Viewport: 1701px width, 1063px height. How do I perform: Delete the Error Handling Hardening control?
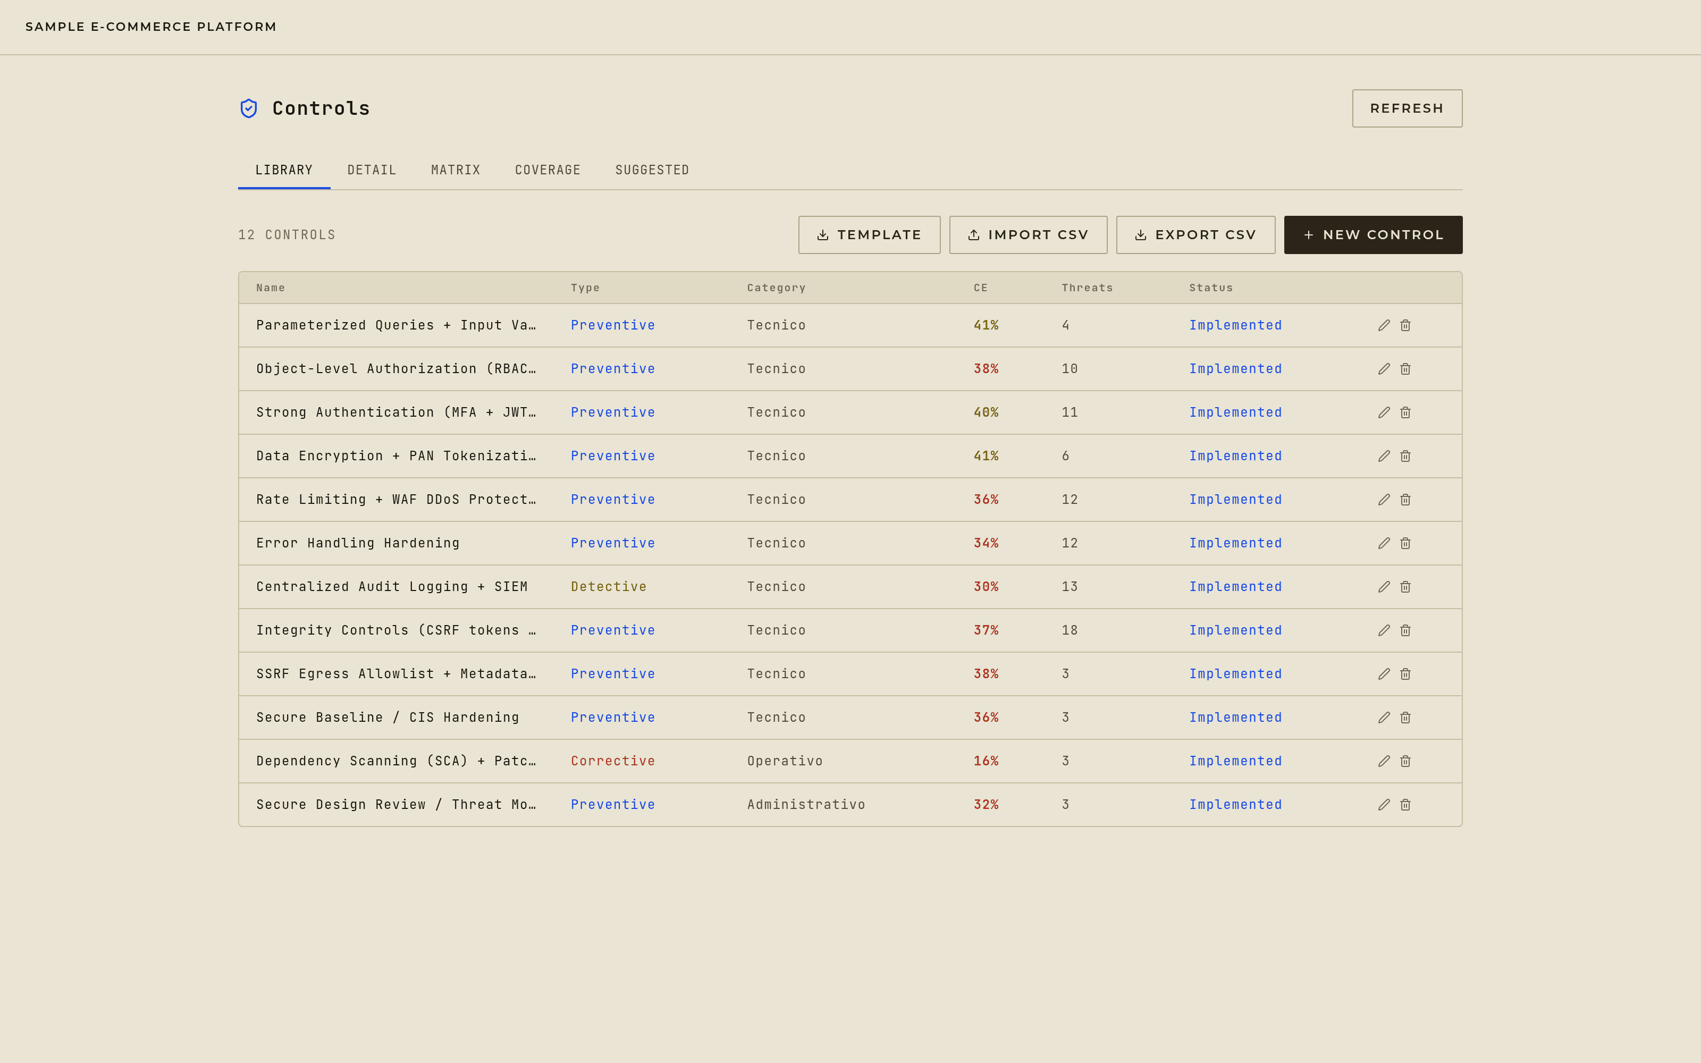(1405, 543)
